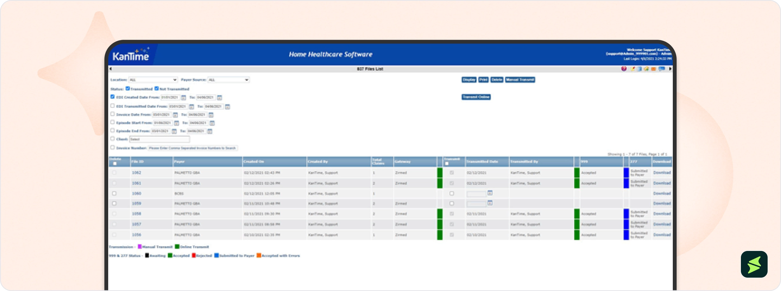Open transmitted date calendar for file 1060
The height and width of the screenshot is (291, 781).
tap(490, 193)
